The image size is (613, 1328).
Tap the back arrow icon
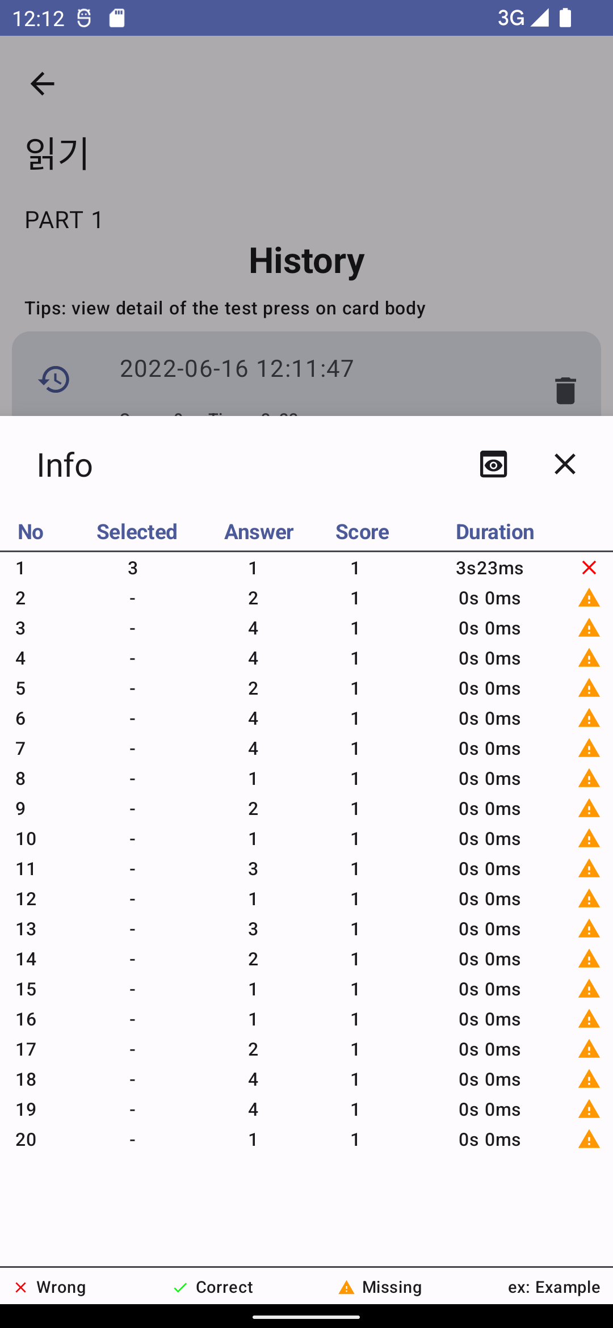click(x=43, y=84)
